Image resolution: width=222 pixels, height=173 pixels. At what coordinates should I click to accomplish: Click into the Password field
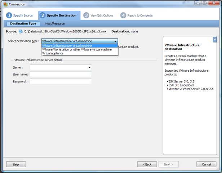(61, 81)
